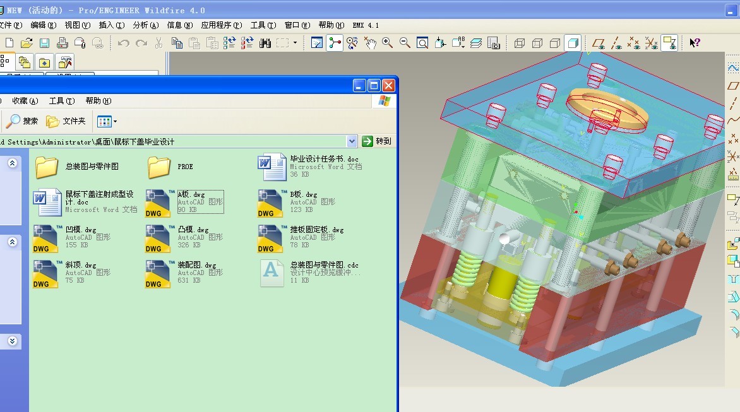This screenshot has height=412, width=740.
Task: Select the Favorites navigator tab
Action: tap(44, 62)
